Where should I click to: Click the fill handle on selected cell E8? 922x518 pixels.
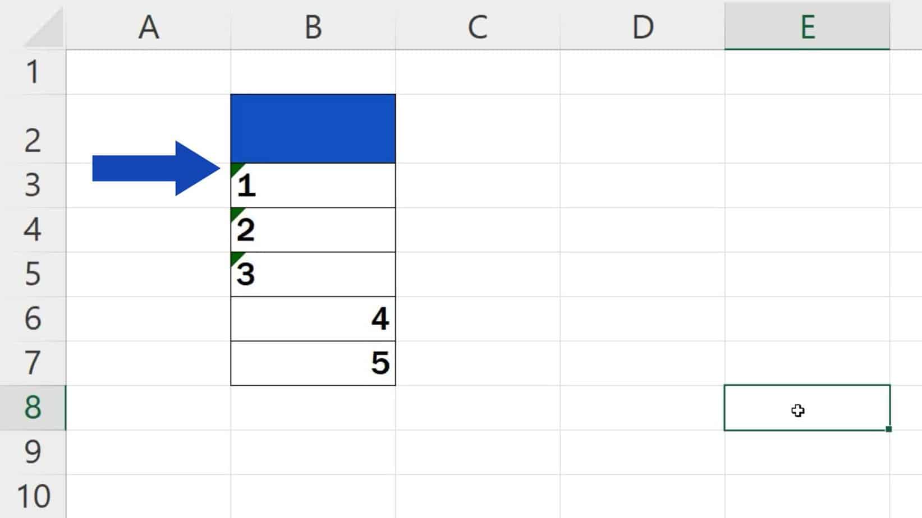(889, 429)
